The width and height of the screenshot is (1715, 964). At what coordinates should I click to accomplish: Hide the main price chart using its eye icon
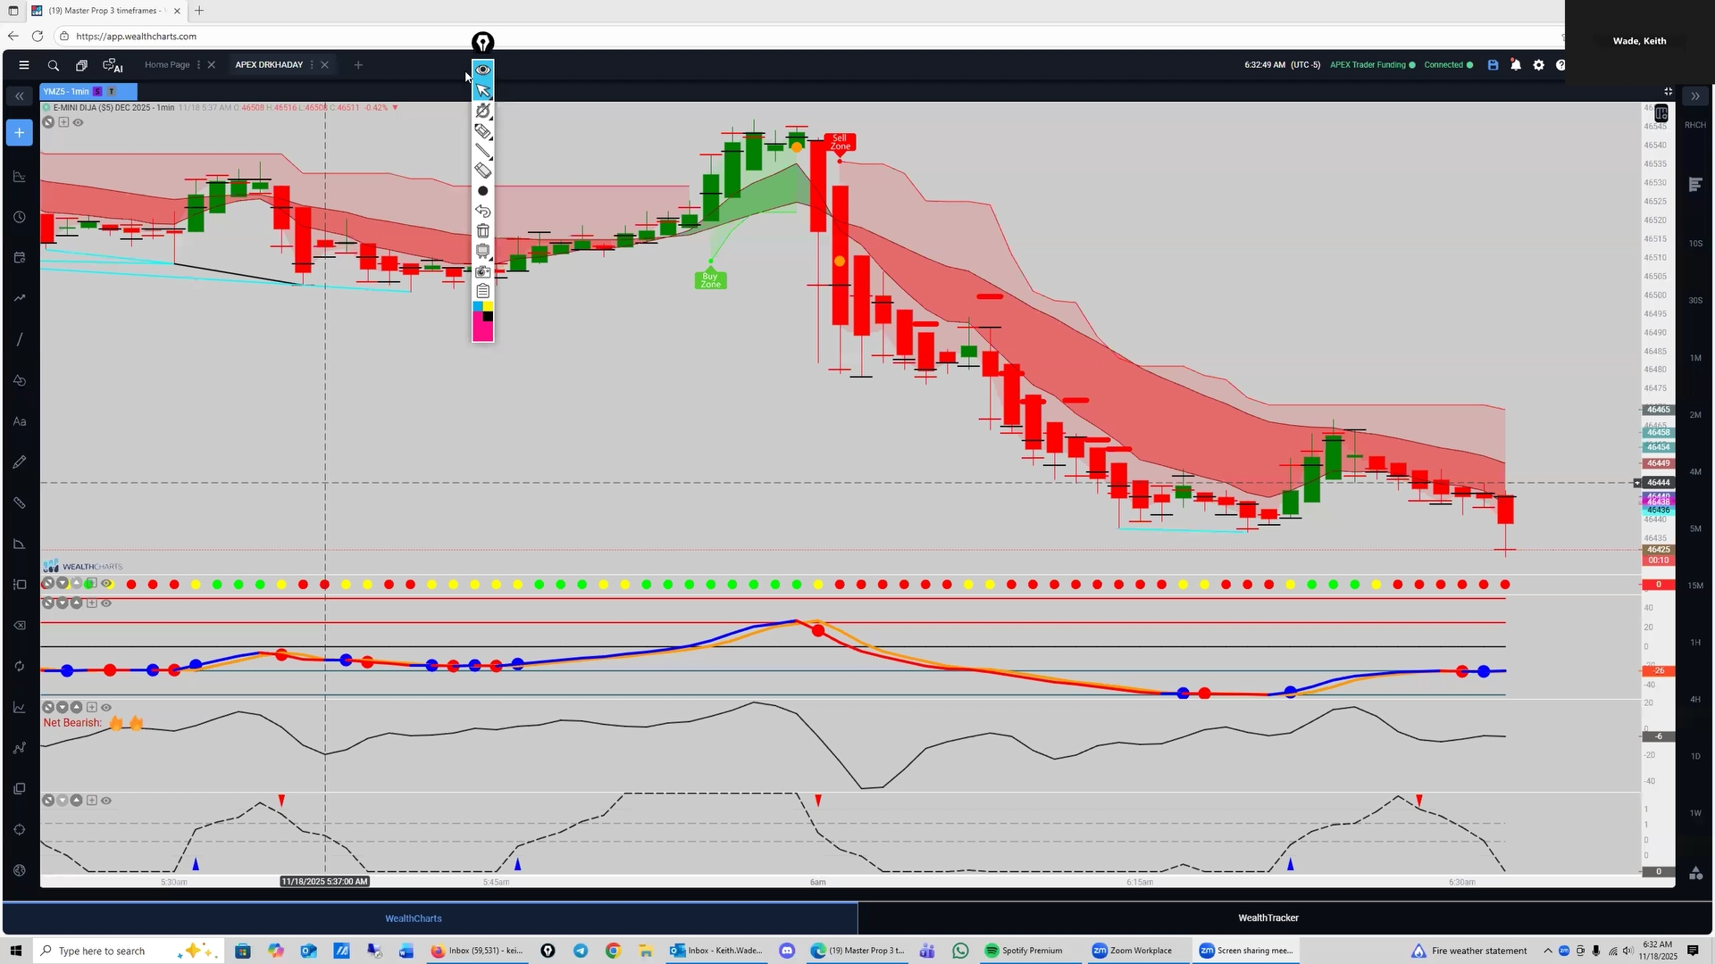point(79,122)
